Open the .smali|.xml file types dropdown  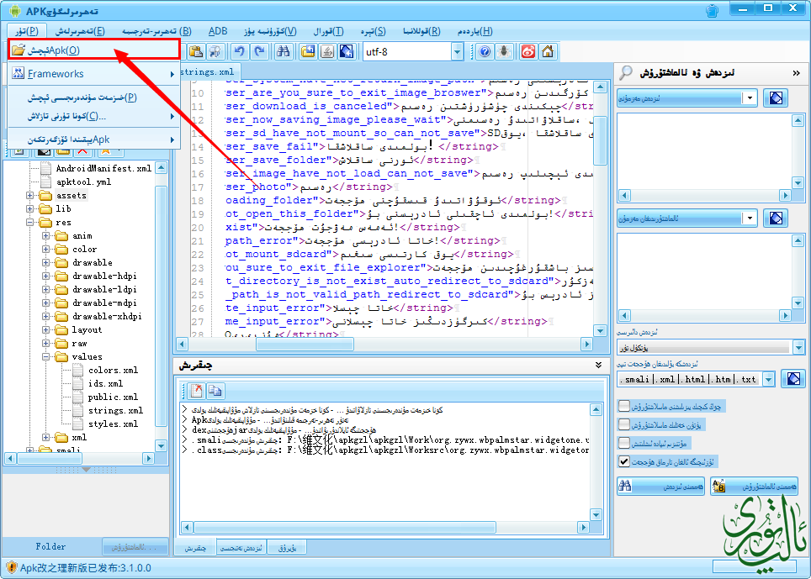point(769,380)
